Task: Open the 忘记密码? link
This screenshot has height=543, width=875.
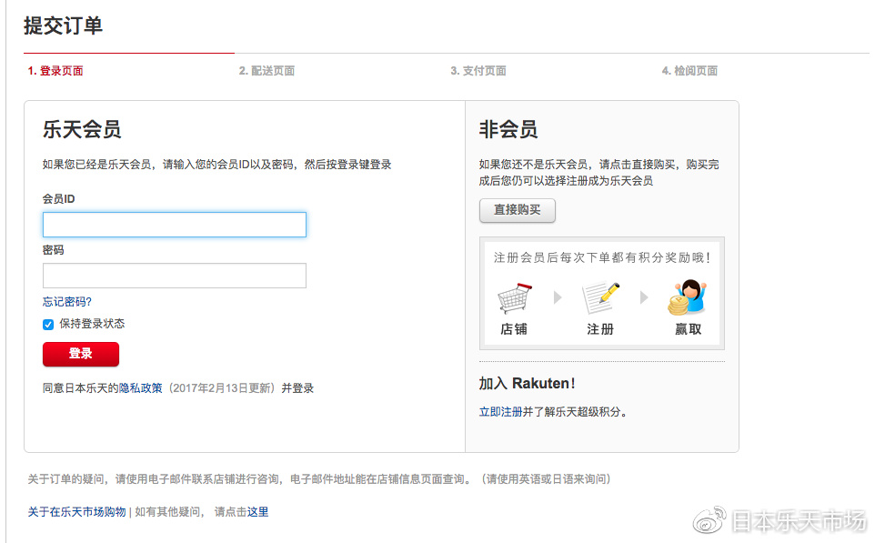Action: [x=67, y=302]
